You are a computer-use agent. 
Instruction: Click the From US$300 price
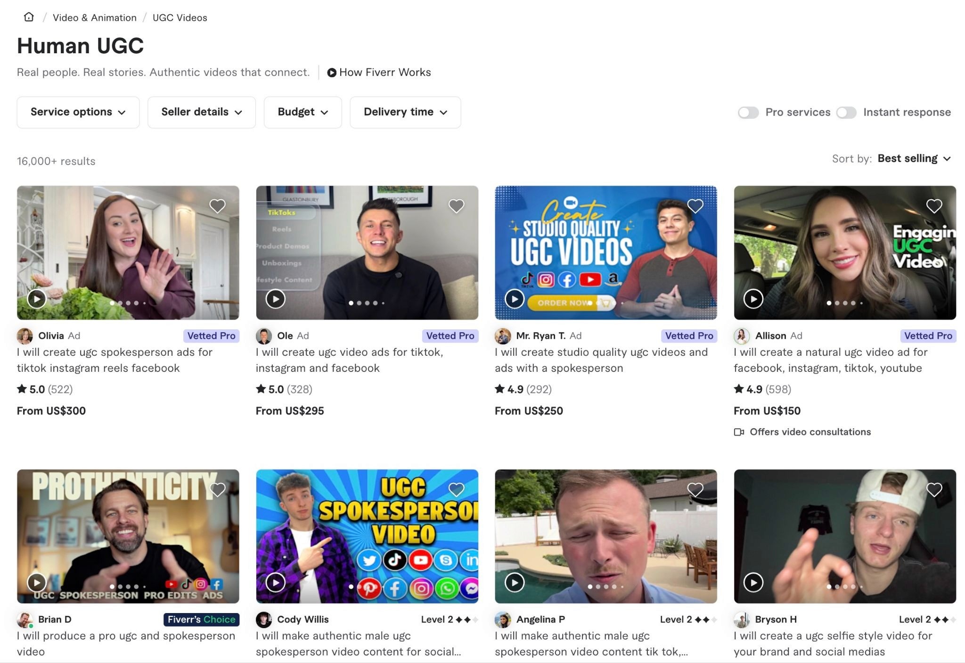51,411
